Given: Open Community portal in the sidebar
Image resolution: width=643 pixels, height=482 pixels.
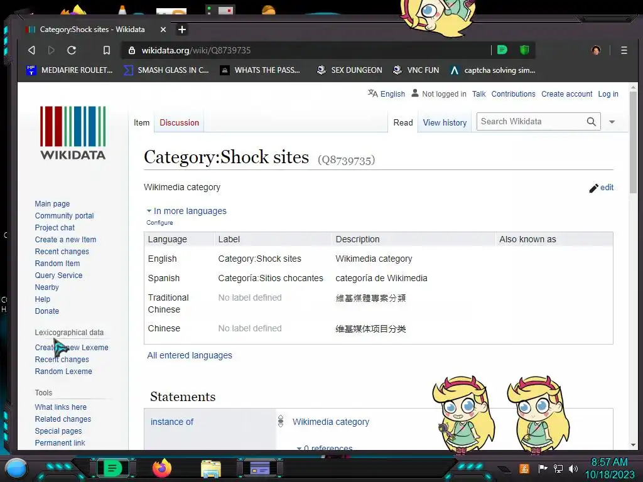Looking at the screenshot, I should [65, 216].
